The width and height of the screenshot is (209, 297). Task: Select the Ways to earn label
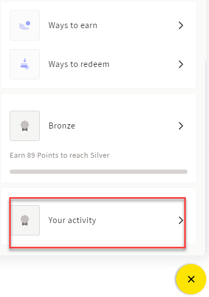point(73,25)
